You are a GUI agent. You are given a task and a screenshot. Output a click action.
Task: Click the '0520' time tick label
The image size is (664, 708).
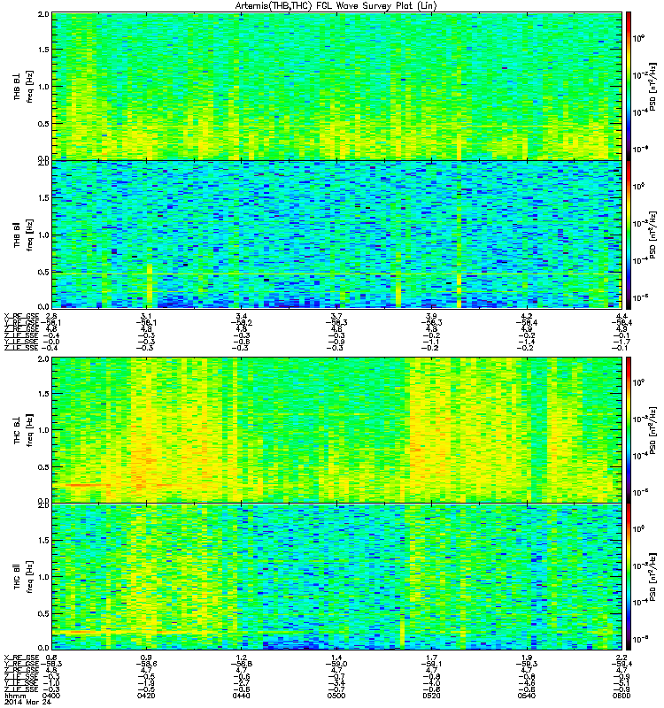[431, 696]
